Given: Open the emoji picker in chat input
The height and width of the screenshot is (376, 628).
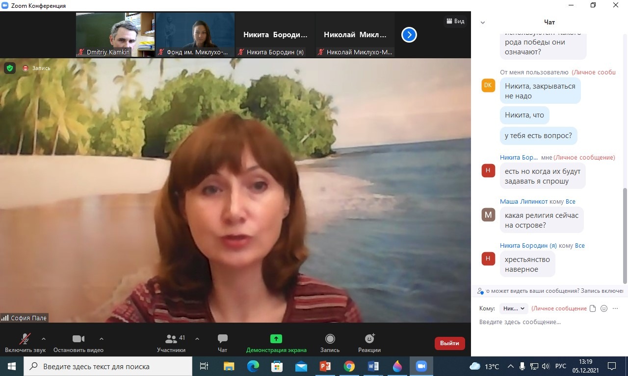Looking at the screenshot, I should [x=604, y=308].
